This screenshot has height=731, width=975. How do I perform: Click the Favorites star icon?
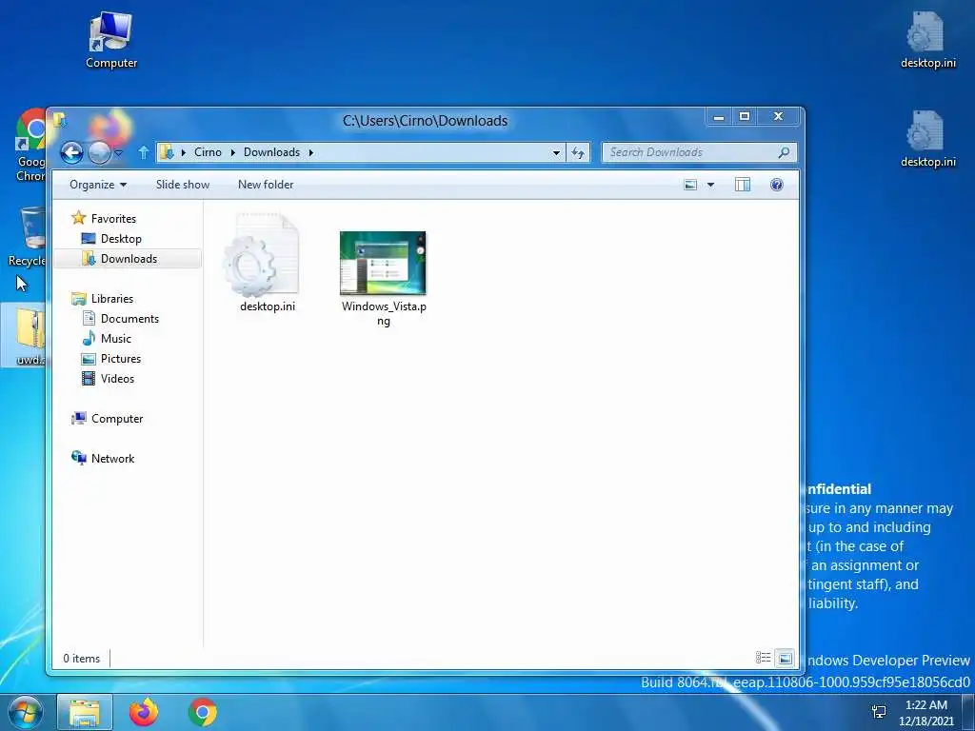coord(78,218)
